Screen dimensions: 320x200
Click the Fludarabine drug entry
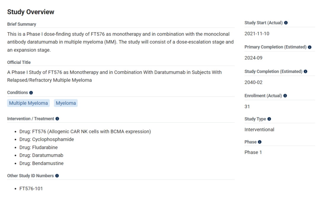39,147
